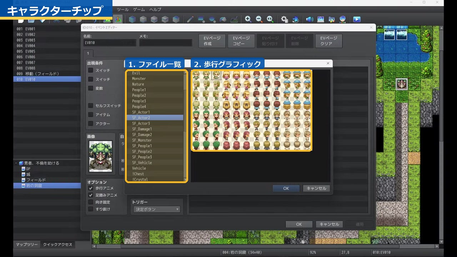Viewport: 457px width, 257px height.
Task: Toggle the second スイッチ condition checkbox
Action: (91, 79)
